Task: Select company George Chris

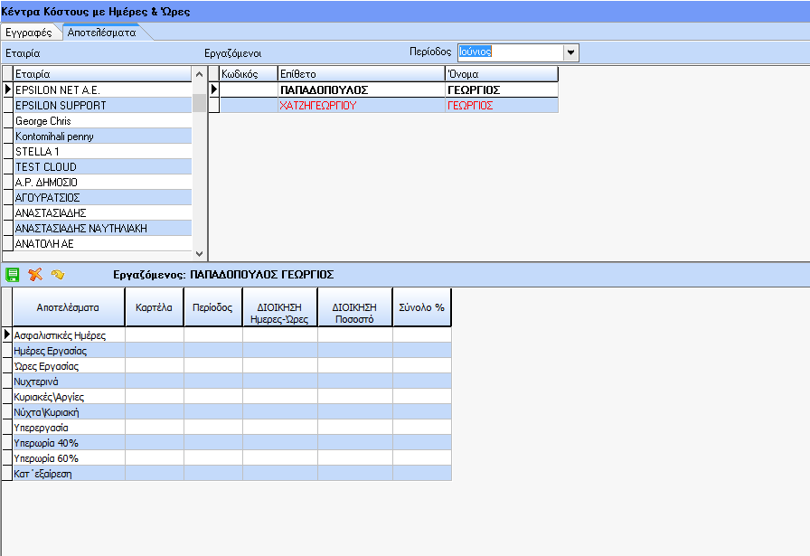Action: [x=103, y=121]
